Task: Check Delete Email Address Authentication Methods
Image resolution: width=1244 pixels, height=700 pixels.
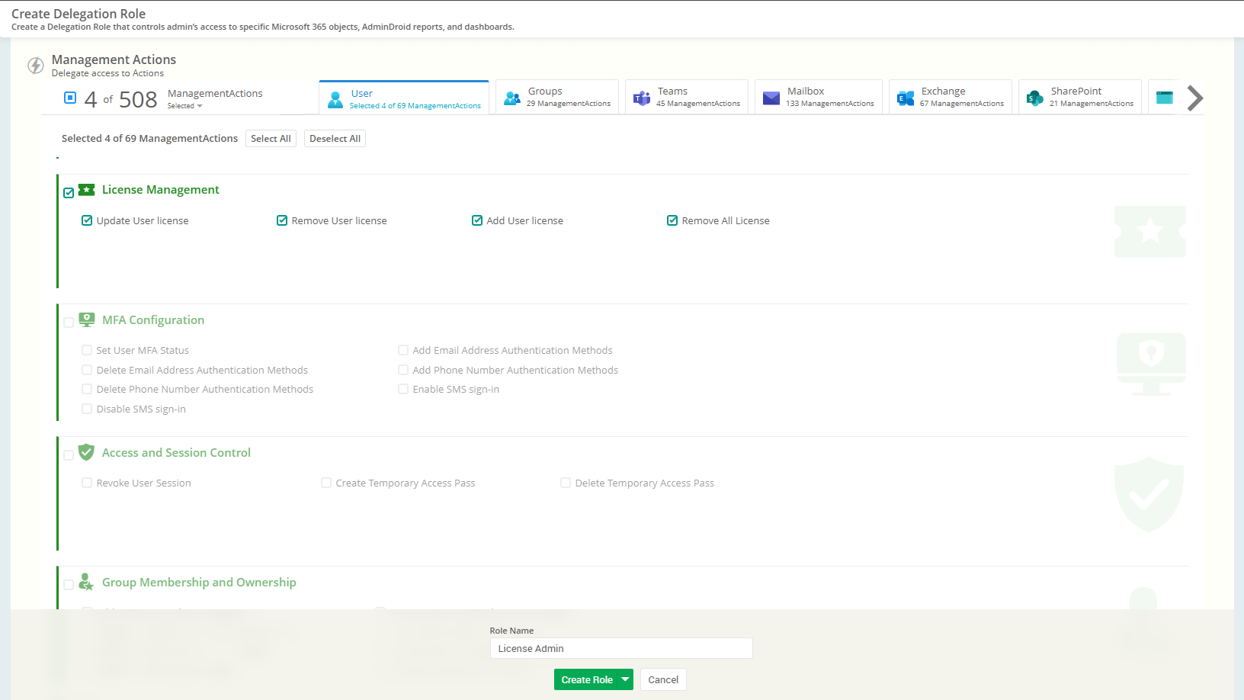Action: [x=87, y=370]
